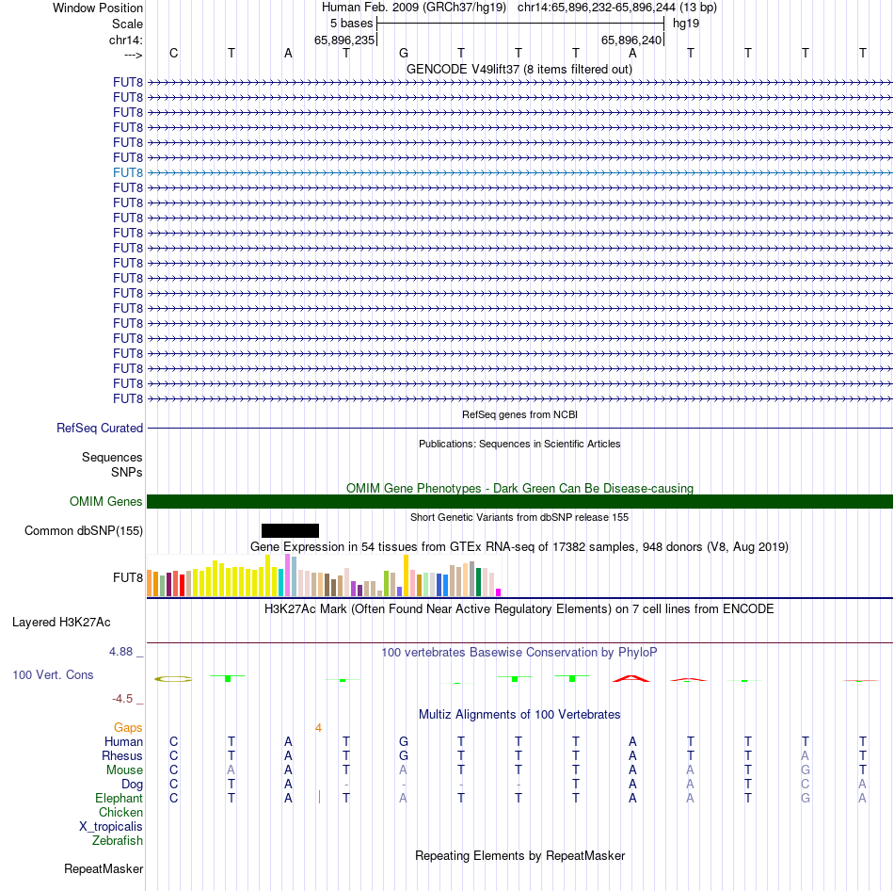Screen dimensions: 894x891
Task: Click the genome position chr14:65,896,232-65,896,244 text
Action: 596,8
